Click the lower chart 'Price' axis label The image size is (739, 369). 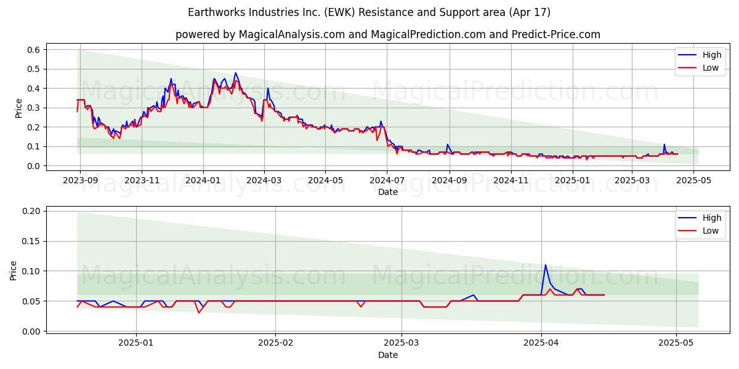click(x=14, y=271)
